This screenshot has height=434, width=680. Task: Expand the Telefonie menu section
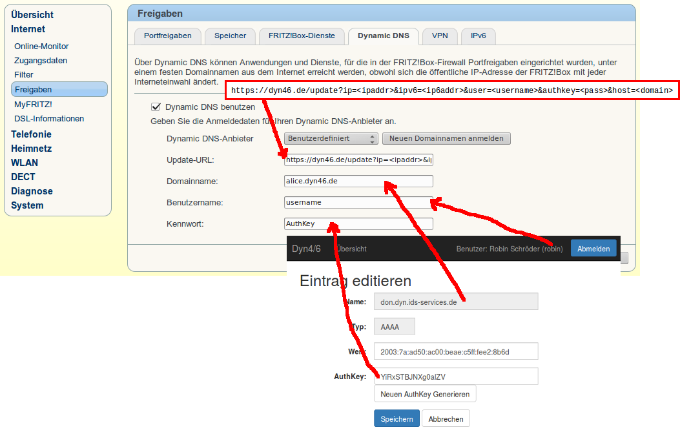[31, 134]
